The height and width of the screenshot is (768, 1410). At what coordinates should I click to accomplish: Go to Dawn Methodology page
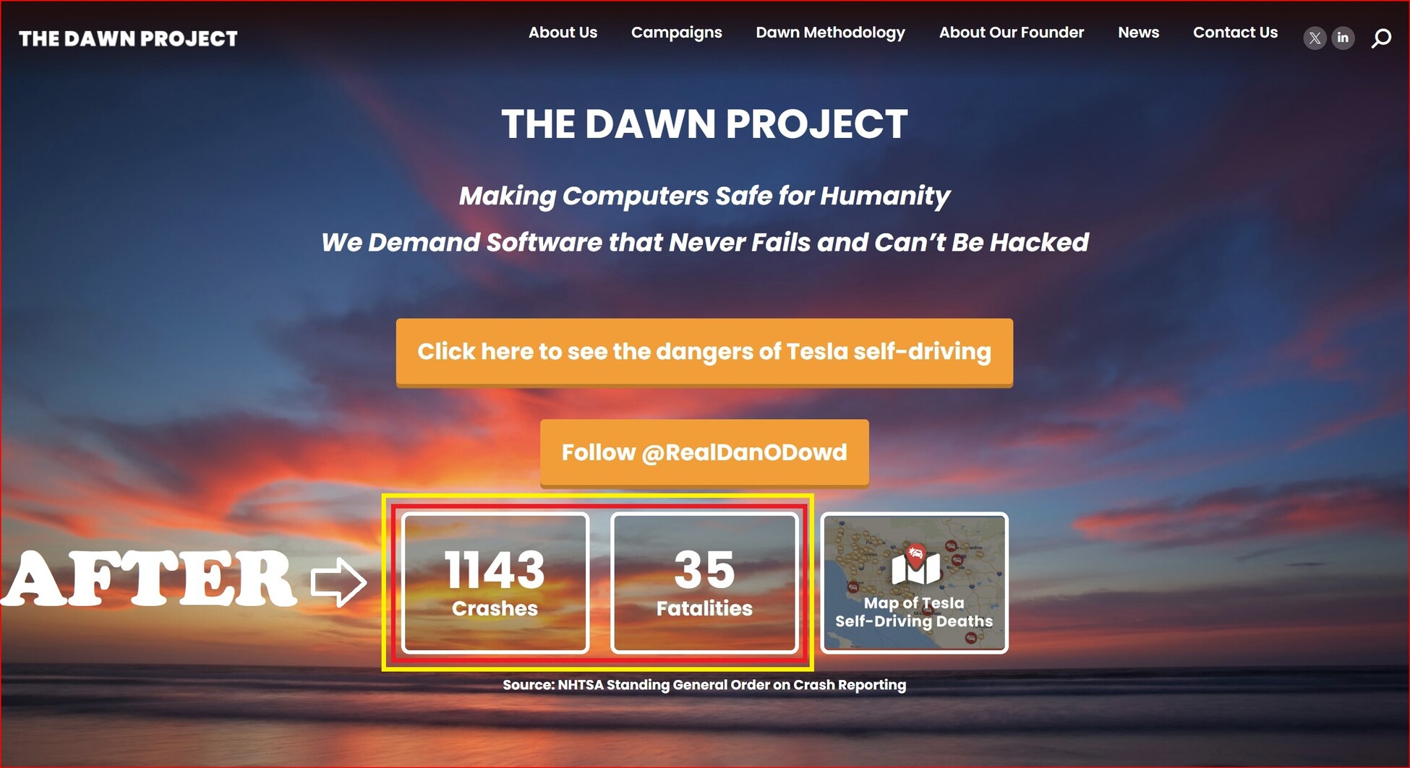click(830, 33)
